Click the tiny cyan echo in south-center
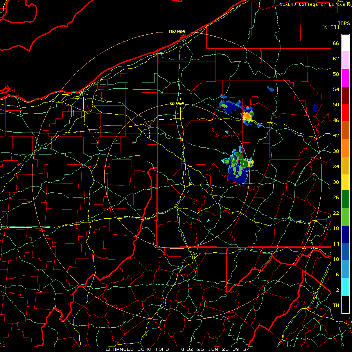Image resolution: width=352 pixels, height=352 pixels. (x=208, y=221)
